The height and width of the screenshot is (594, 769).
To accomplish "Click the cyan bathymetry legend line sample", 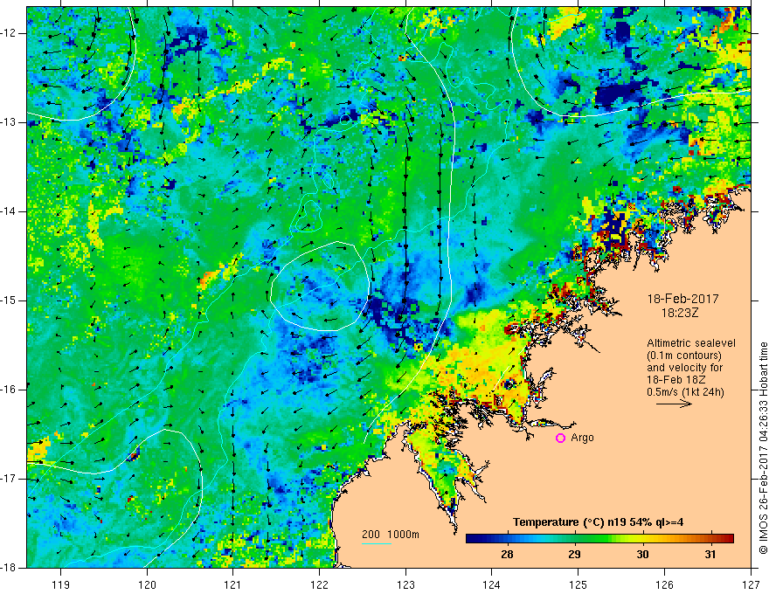I will (x=376, y=543).
